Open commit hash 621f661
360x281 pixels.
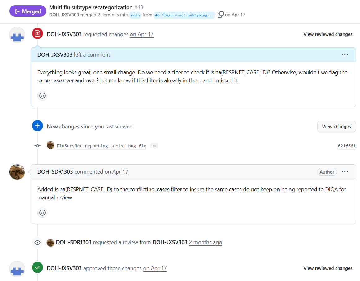pyautogui.click(x=347, y=145)
